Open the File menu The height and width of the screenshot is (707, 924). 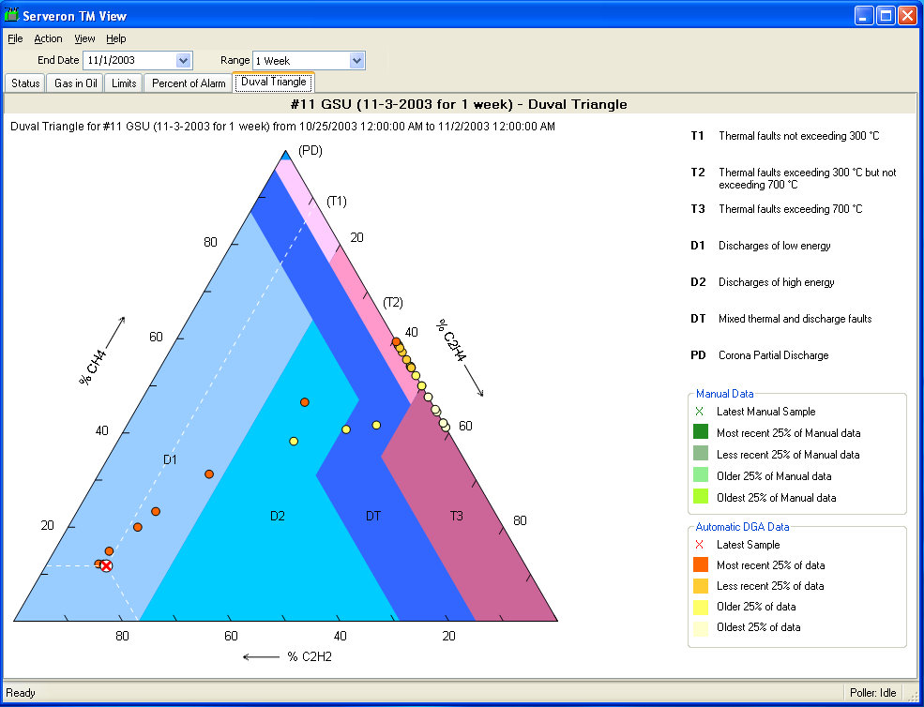click(x=15, y=38)
